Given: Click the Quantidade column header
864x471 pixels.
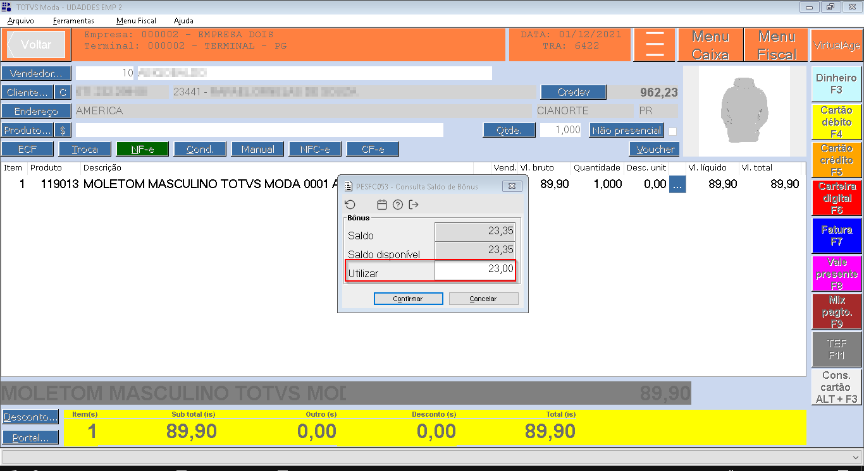Looking at the screenshot, I should [x=596, y=168].
